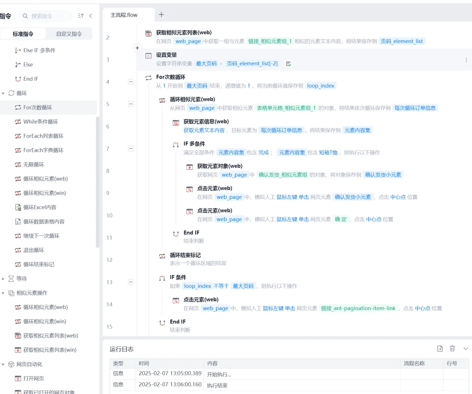The image size is (472, 394).
Task: Select the 主流程.flow tab
Action: [x=124, y=15]
